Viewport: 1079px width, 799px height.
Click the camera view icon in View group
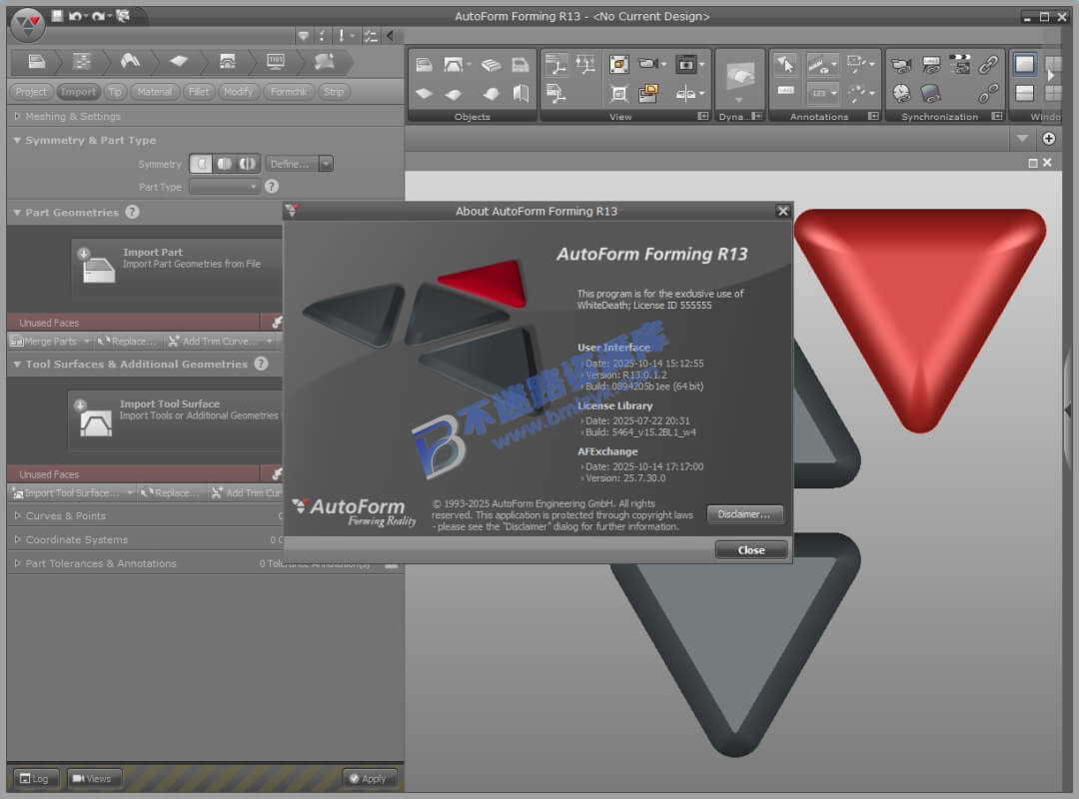tap(648, 64)
